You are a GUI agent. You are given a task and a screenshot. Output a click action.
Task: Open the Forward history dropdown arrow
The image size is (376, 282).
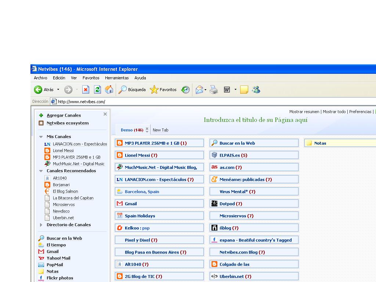coord(77,90)
